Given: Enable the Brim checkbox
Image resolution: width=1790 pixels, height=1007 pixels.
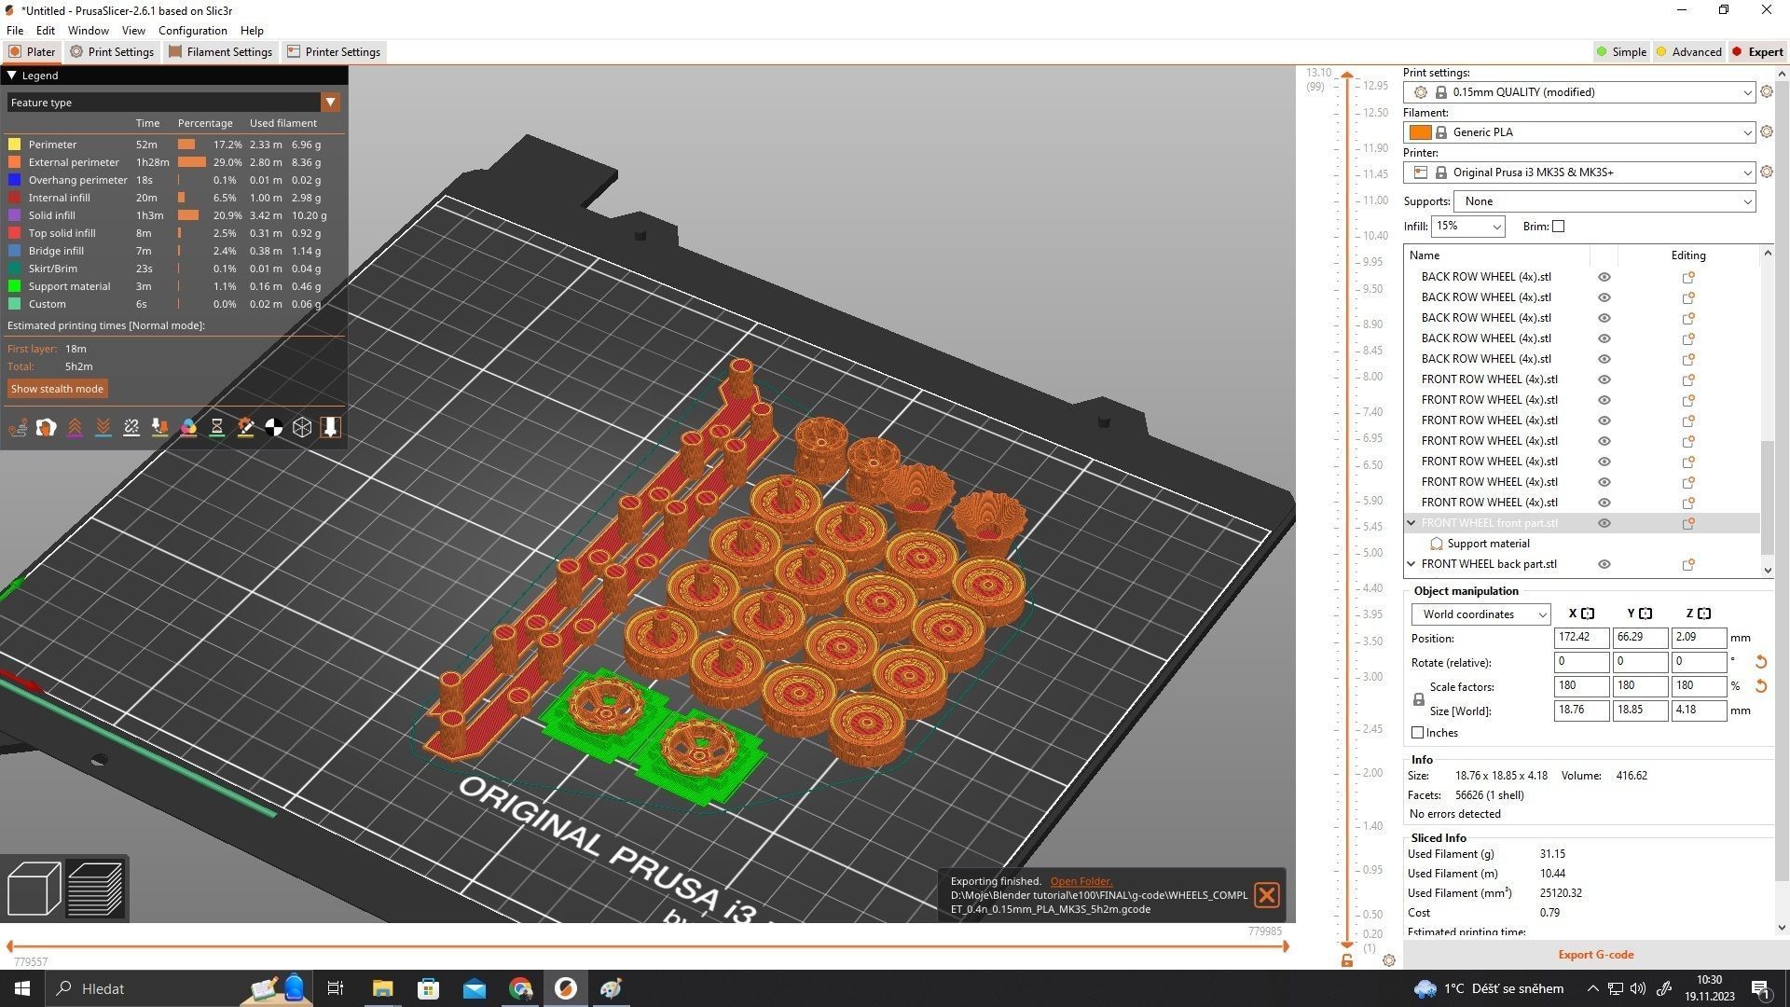Looking at the screenshot, I should coord(1558,227).
